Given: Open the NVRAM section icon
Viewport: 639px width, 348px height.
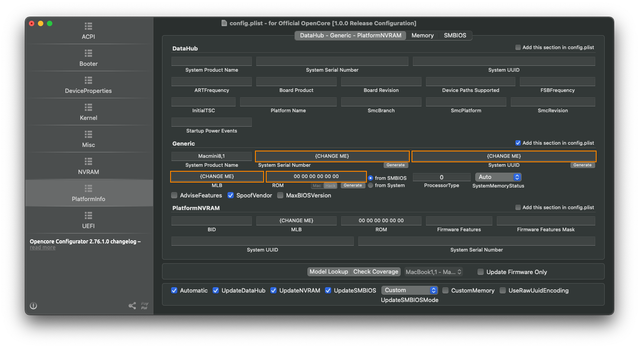Looking at the screenshot, I should 88,161.
